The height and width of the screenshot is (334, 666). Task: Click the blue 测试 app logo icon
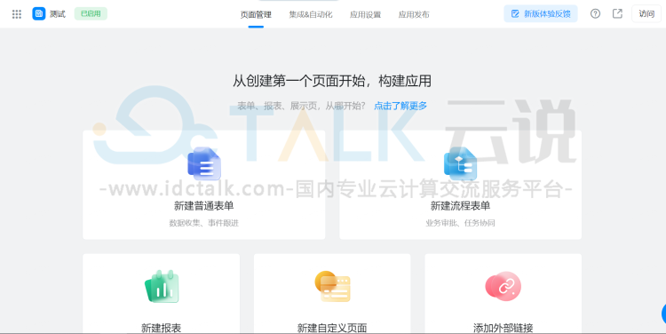click(x=39, y=13)
